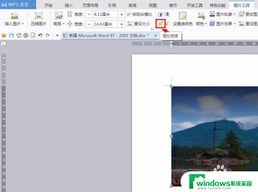
Task: Expand the picture effects dropdown
Action: pyautogui.click(x=234, y=24)
